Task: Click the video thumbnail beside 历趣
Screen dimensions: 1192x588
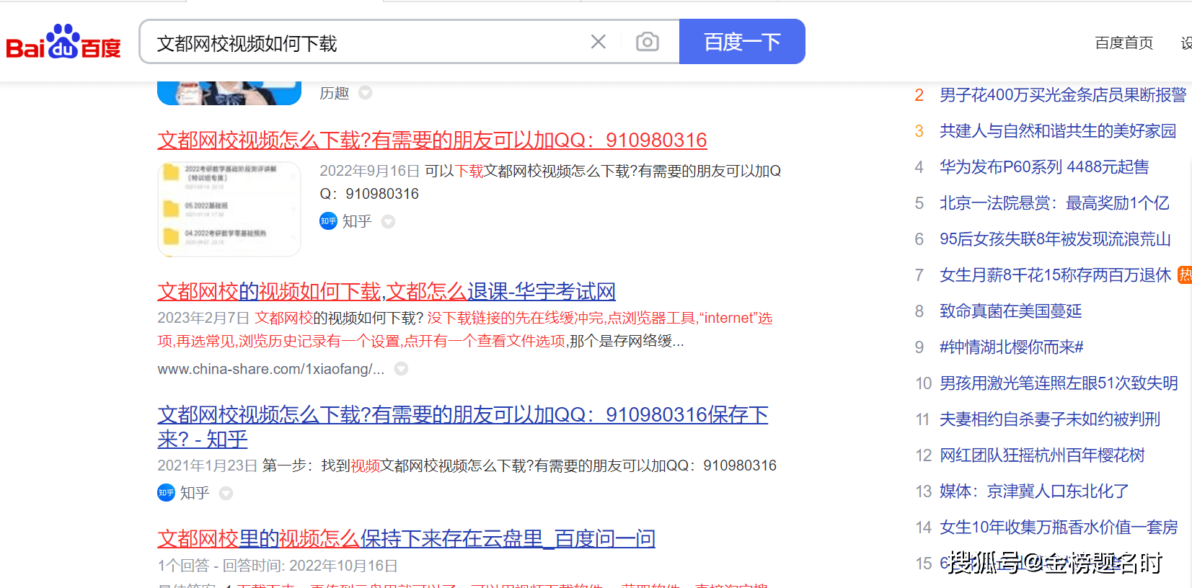Action: tap(229, 94)
